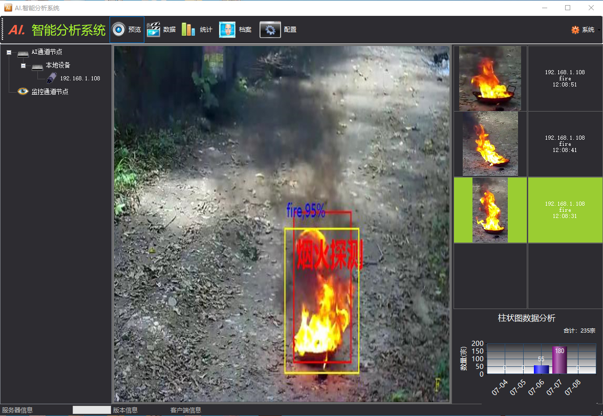Select the 192.168.1.108 camera device icon

point(52,78)
